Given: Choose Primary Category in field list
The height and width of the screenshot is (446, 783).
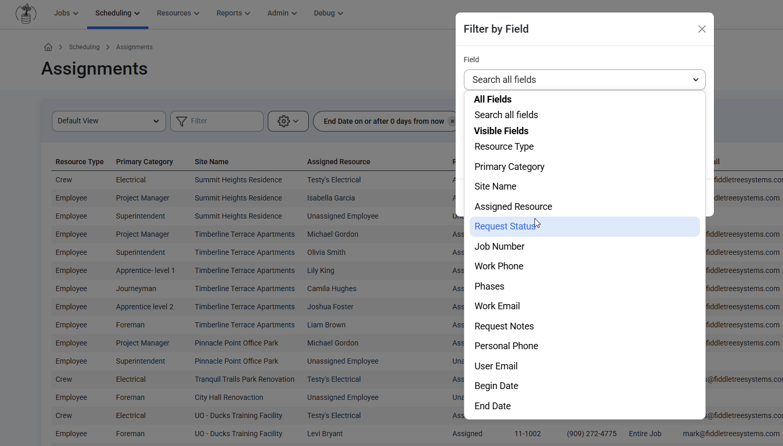Looking at the screenshot, I should coord(584,167).
